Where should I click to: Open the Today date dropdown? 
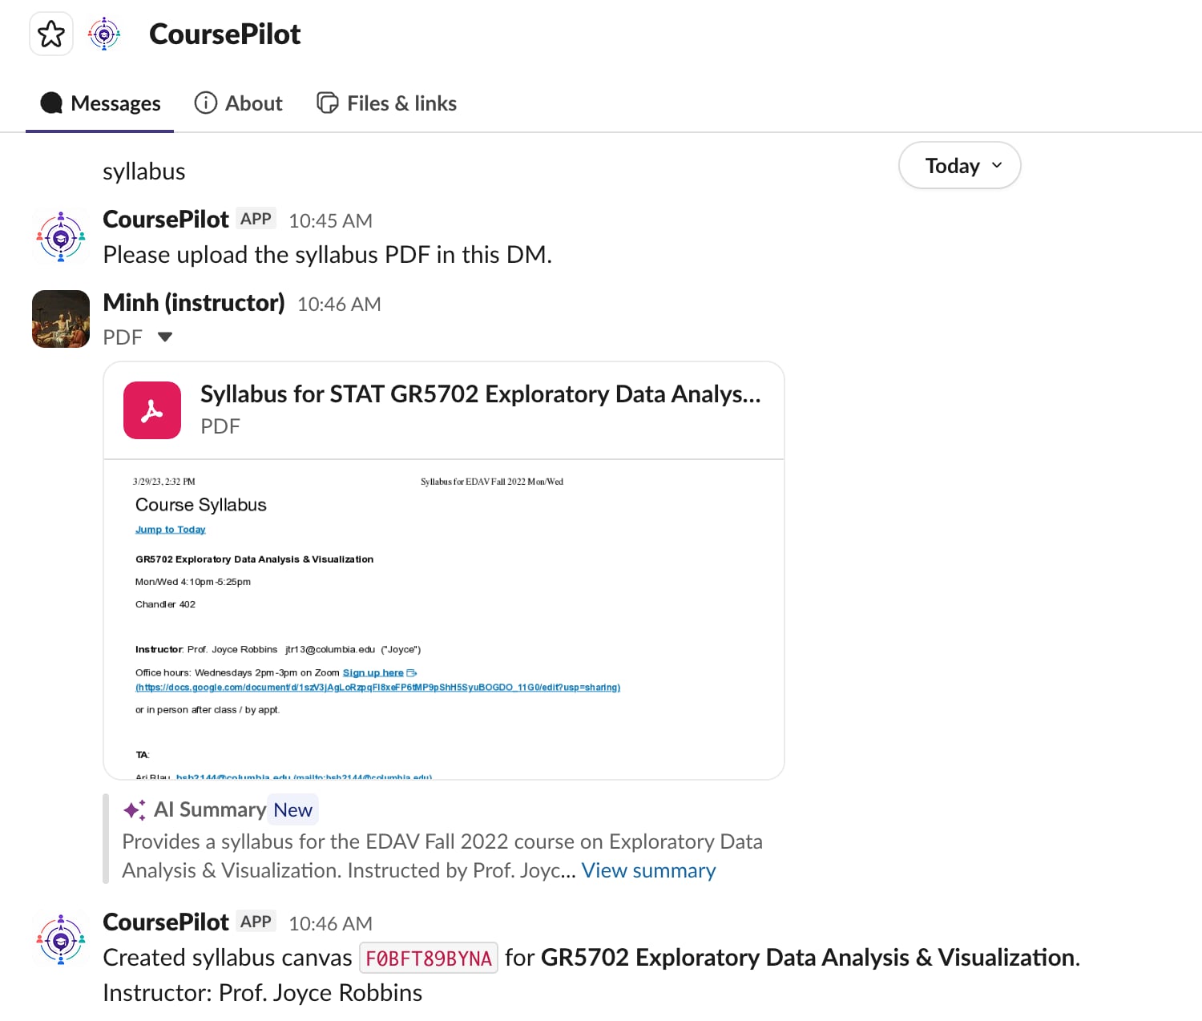[959, 166]
